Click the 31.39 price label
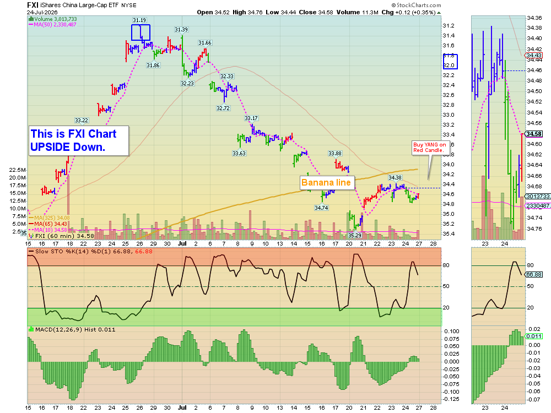Screen dimensions: 551x413 click(181, 30)
